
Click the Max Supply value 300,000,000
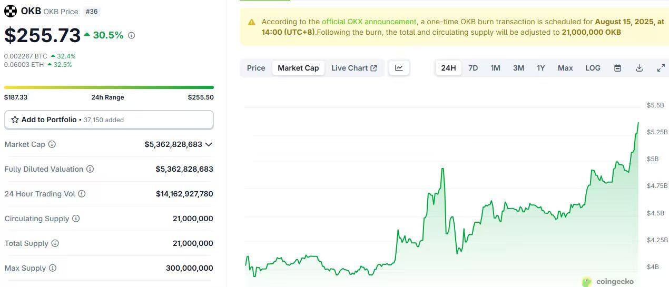click(190, 268)
